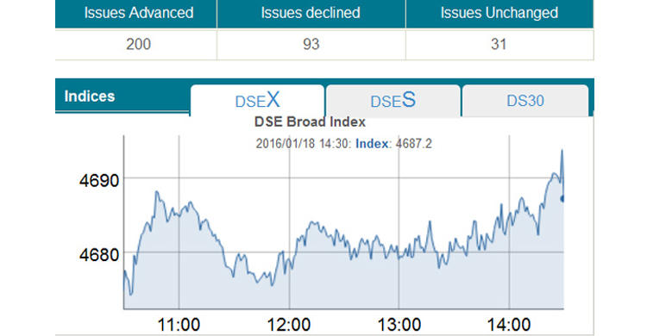647x336 pixels.
Task: Click the 14:00 time axis label
Action: coord(509,325)
